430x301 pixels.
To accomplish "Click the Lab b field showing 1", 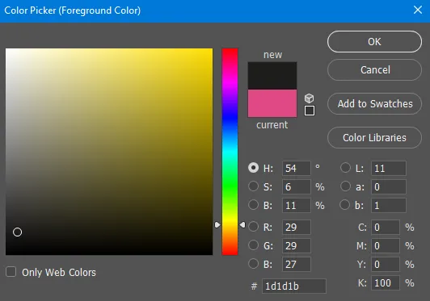I will (389, 206).
